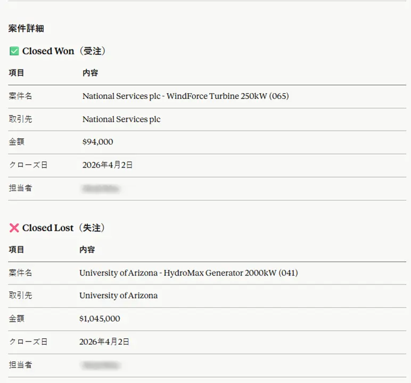Select the $1,045,000 amount

point(100,319)
